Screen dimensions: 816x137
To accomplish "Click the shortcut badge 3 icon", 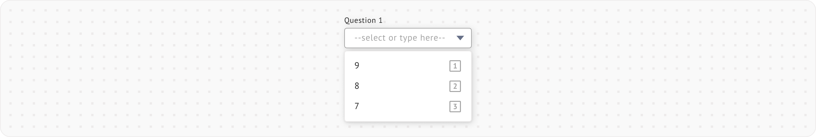I will (455, 107).
